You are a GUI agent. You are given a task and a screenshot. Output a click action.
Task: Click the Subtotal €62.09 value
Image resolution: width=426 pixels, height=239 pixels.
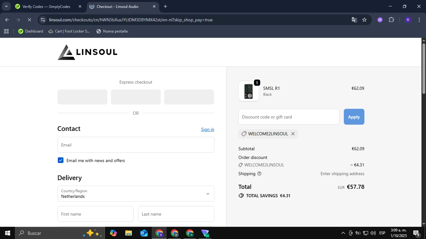358,149
